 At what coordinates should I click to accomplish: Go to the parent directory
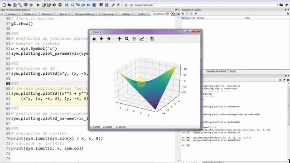(x=287, y=5)
